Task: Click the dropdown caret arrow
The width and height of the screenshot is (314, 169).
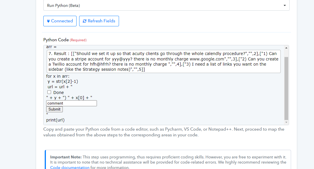Action: click(x=284, y=5)
